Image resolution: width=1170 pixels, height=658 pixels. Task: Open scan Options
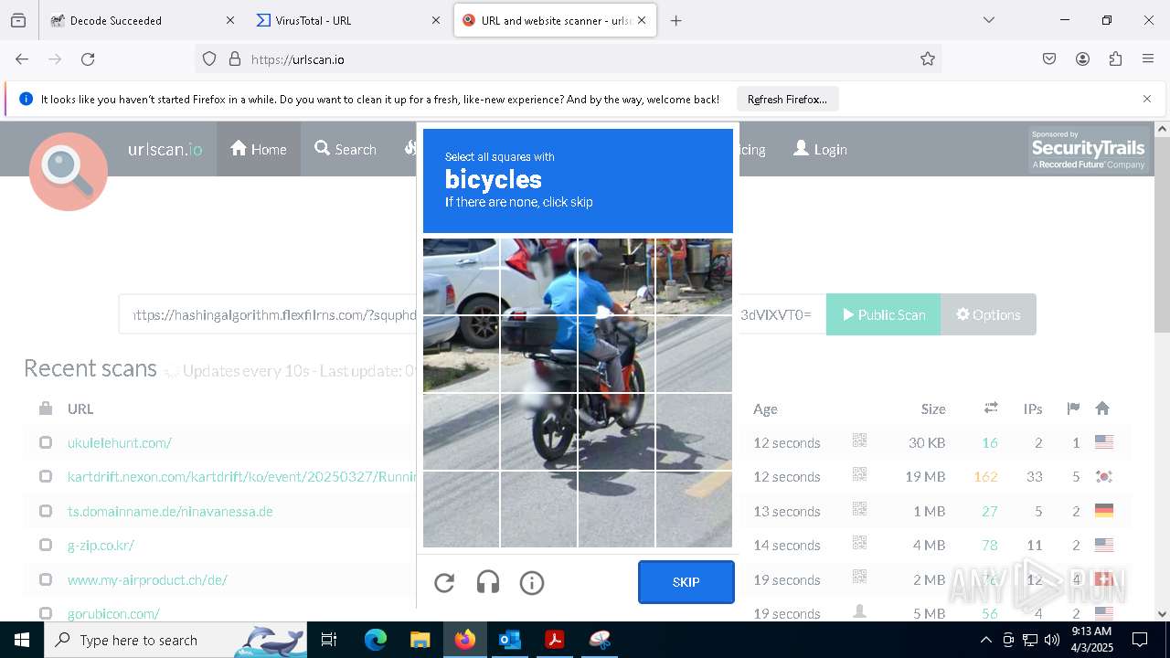(x=988, y=314)
